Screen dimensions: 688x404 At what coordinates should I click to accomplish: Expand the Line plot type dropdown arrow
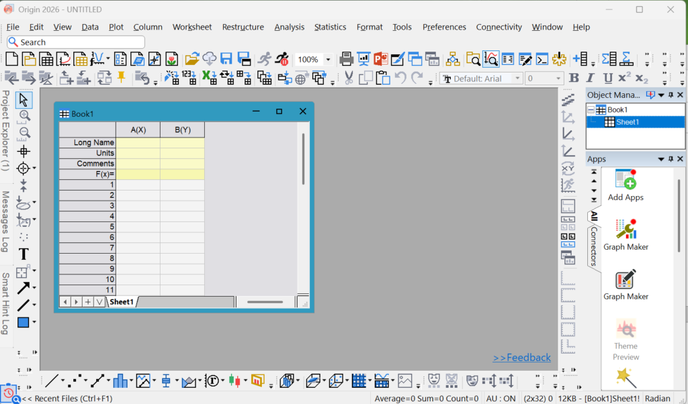pos(62,381)
